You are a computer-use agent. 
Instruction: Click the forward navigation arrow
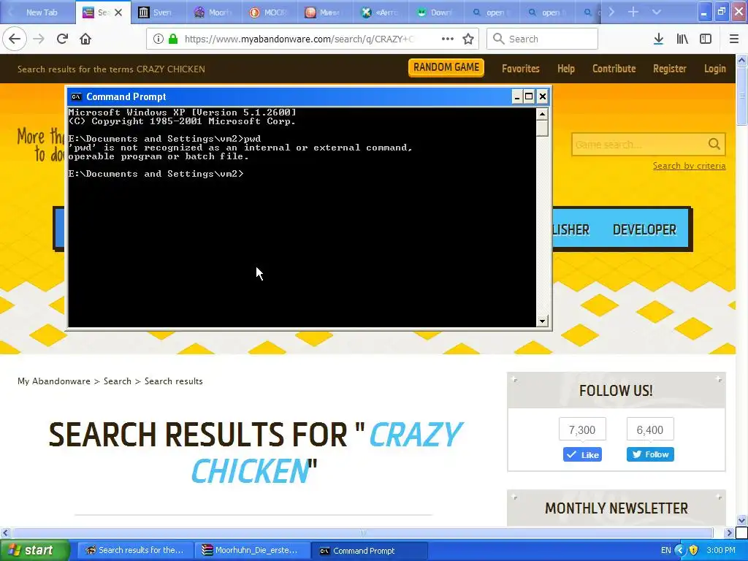point(39,39)
